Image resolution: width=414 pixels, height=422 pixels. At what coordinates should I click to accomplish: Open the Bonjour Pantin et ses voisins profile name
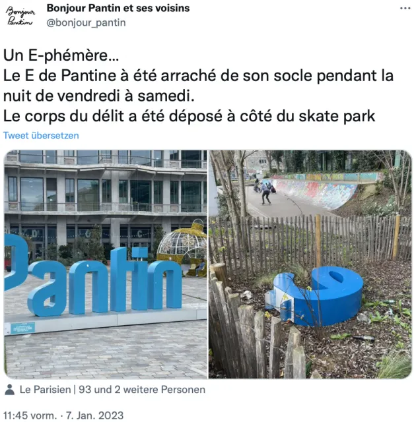click(118, 9)
